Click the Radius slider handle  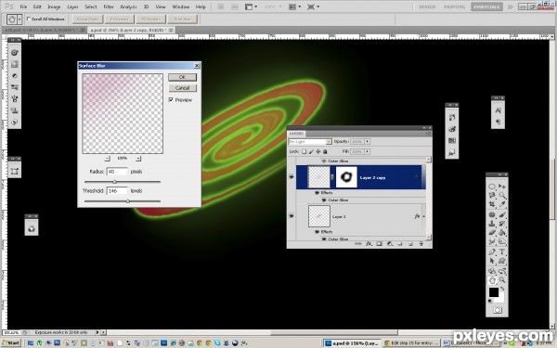pyautogui.click(x=114, y=182)
